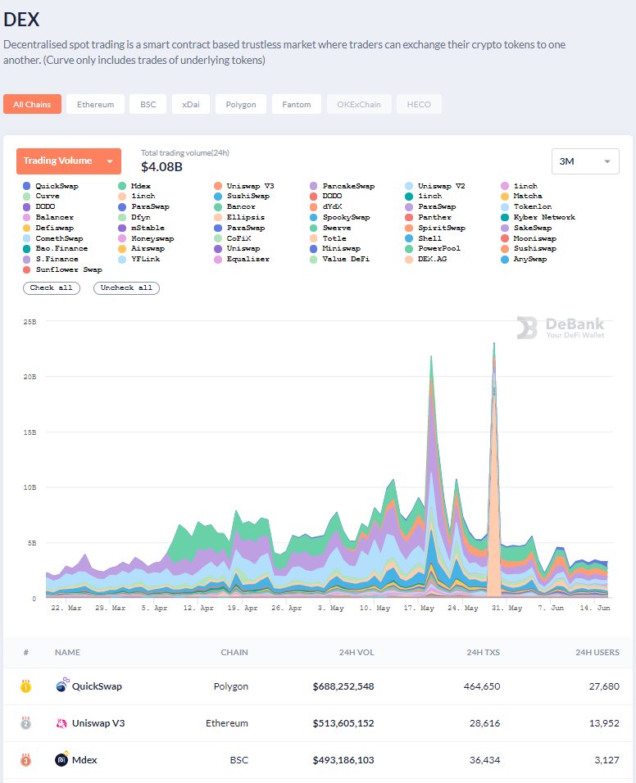The image size is (636, 783).
Task: Click the Uniswap V3 unicorn logo in the table
Action: coord(61,723)
